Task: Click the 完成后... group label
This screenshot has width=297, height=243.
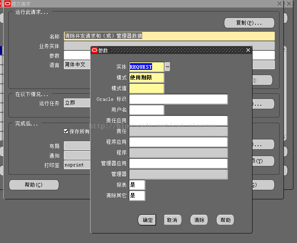Action: 27,123
